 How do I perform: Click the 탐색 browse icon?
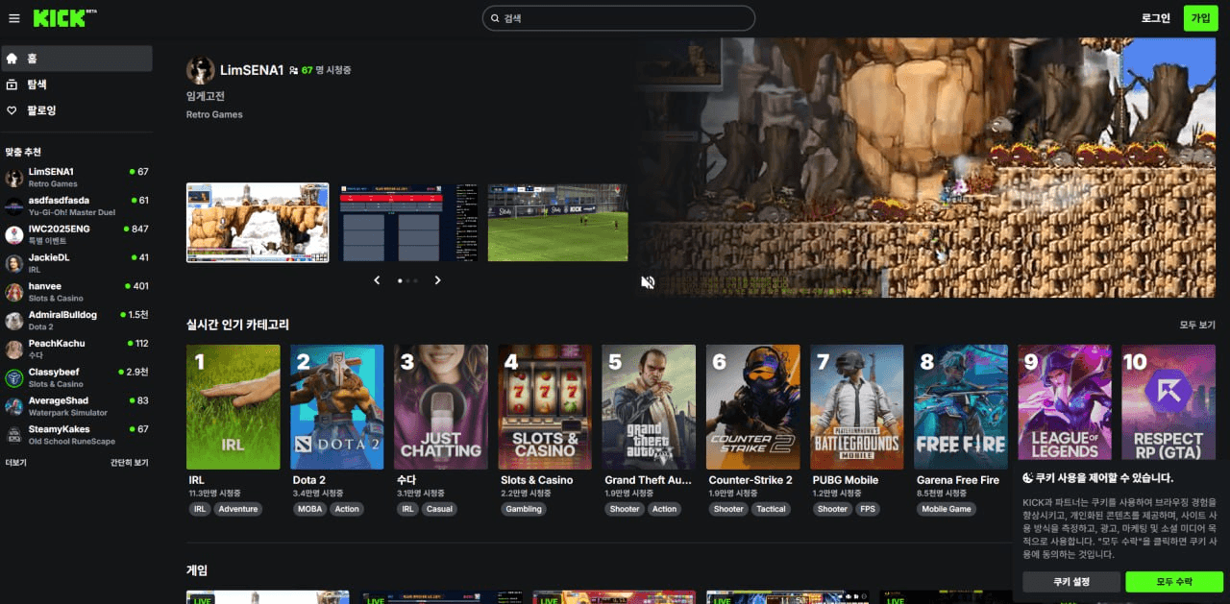pyautogui.click(x=12, y=85)
